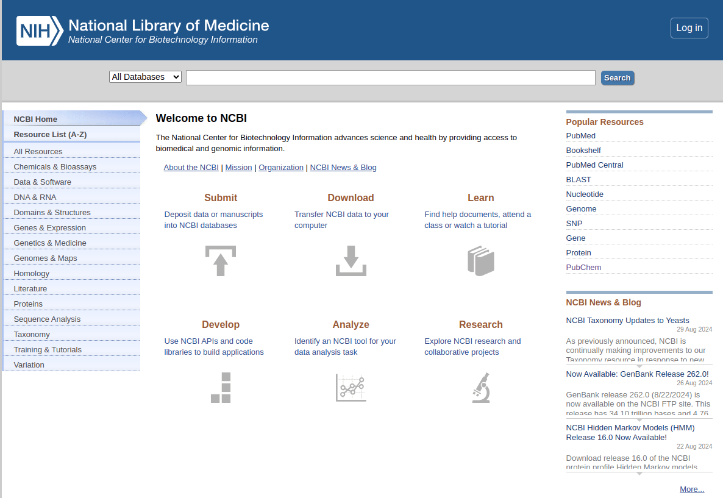Focus the NCBI search text field

[x=391, y=77]
